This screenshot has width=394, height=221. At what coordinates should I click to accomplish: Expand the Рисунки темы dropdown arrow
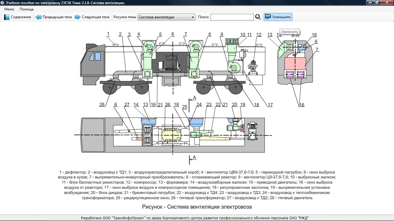point(193,17)
